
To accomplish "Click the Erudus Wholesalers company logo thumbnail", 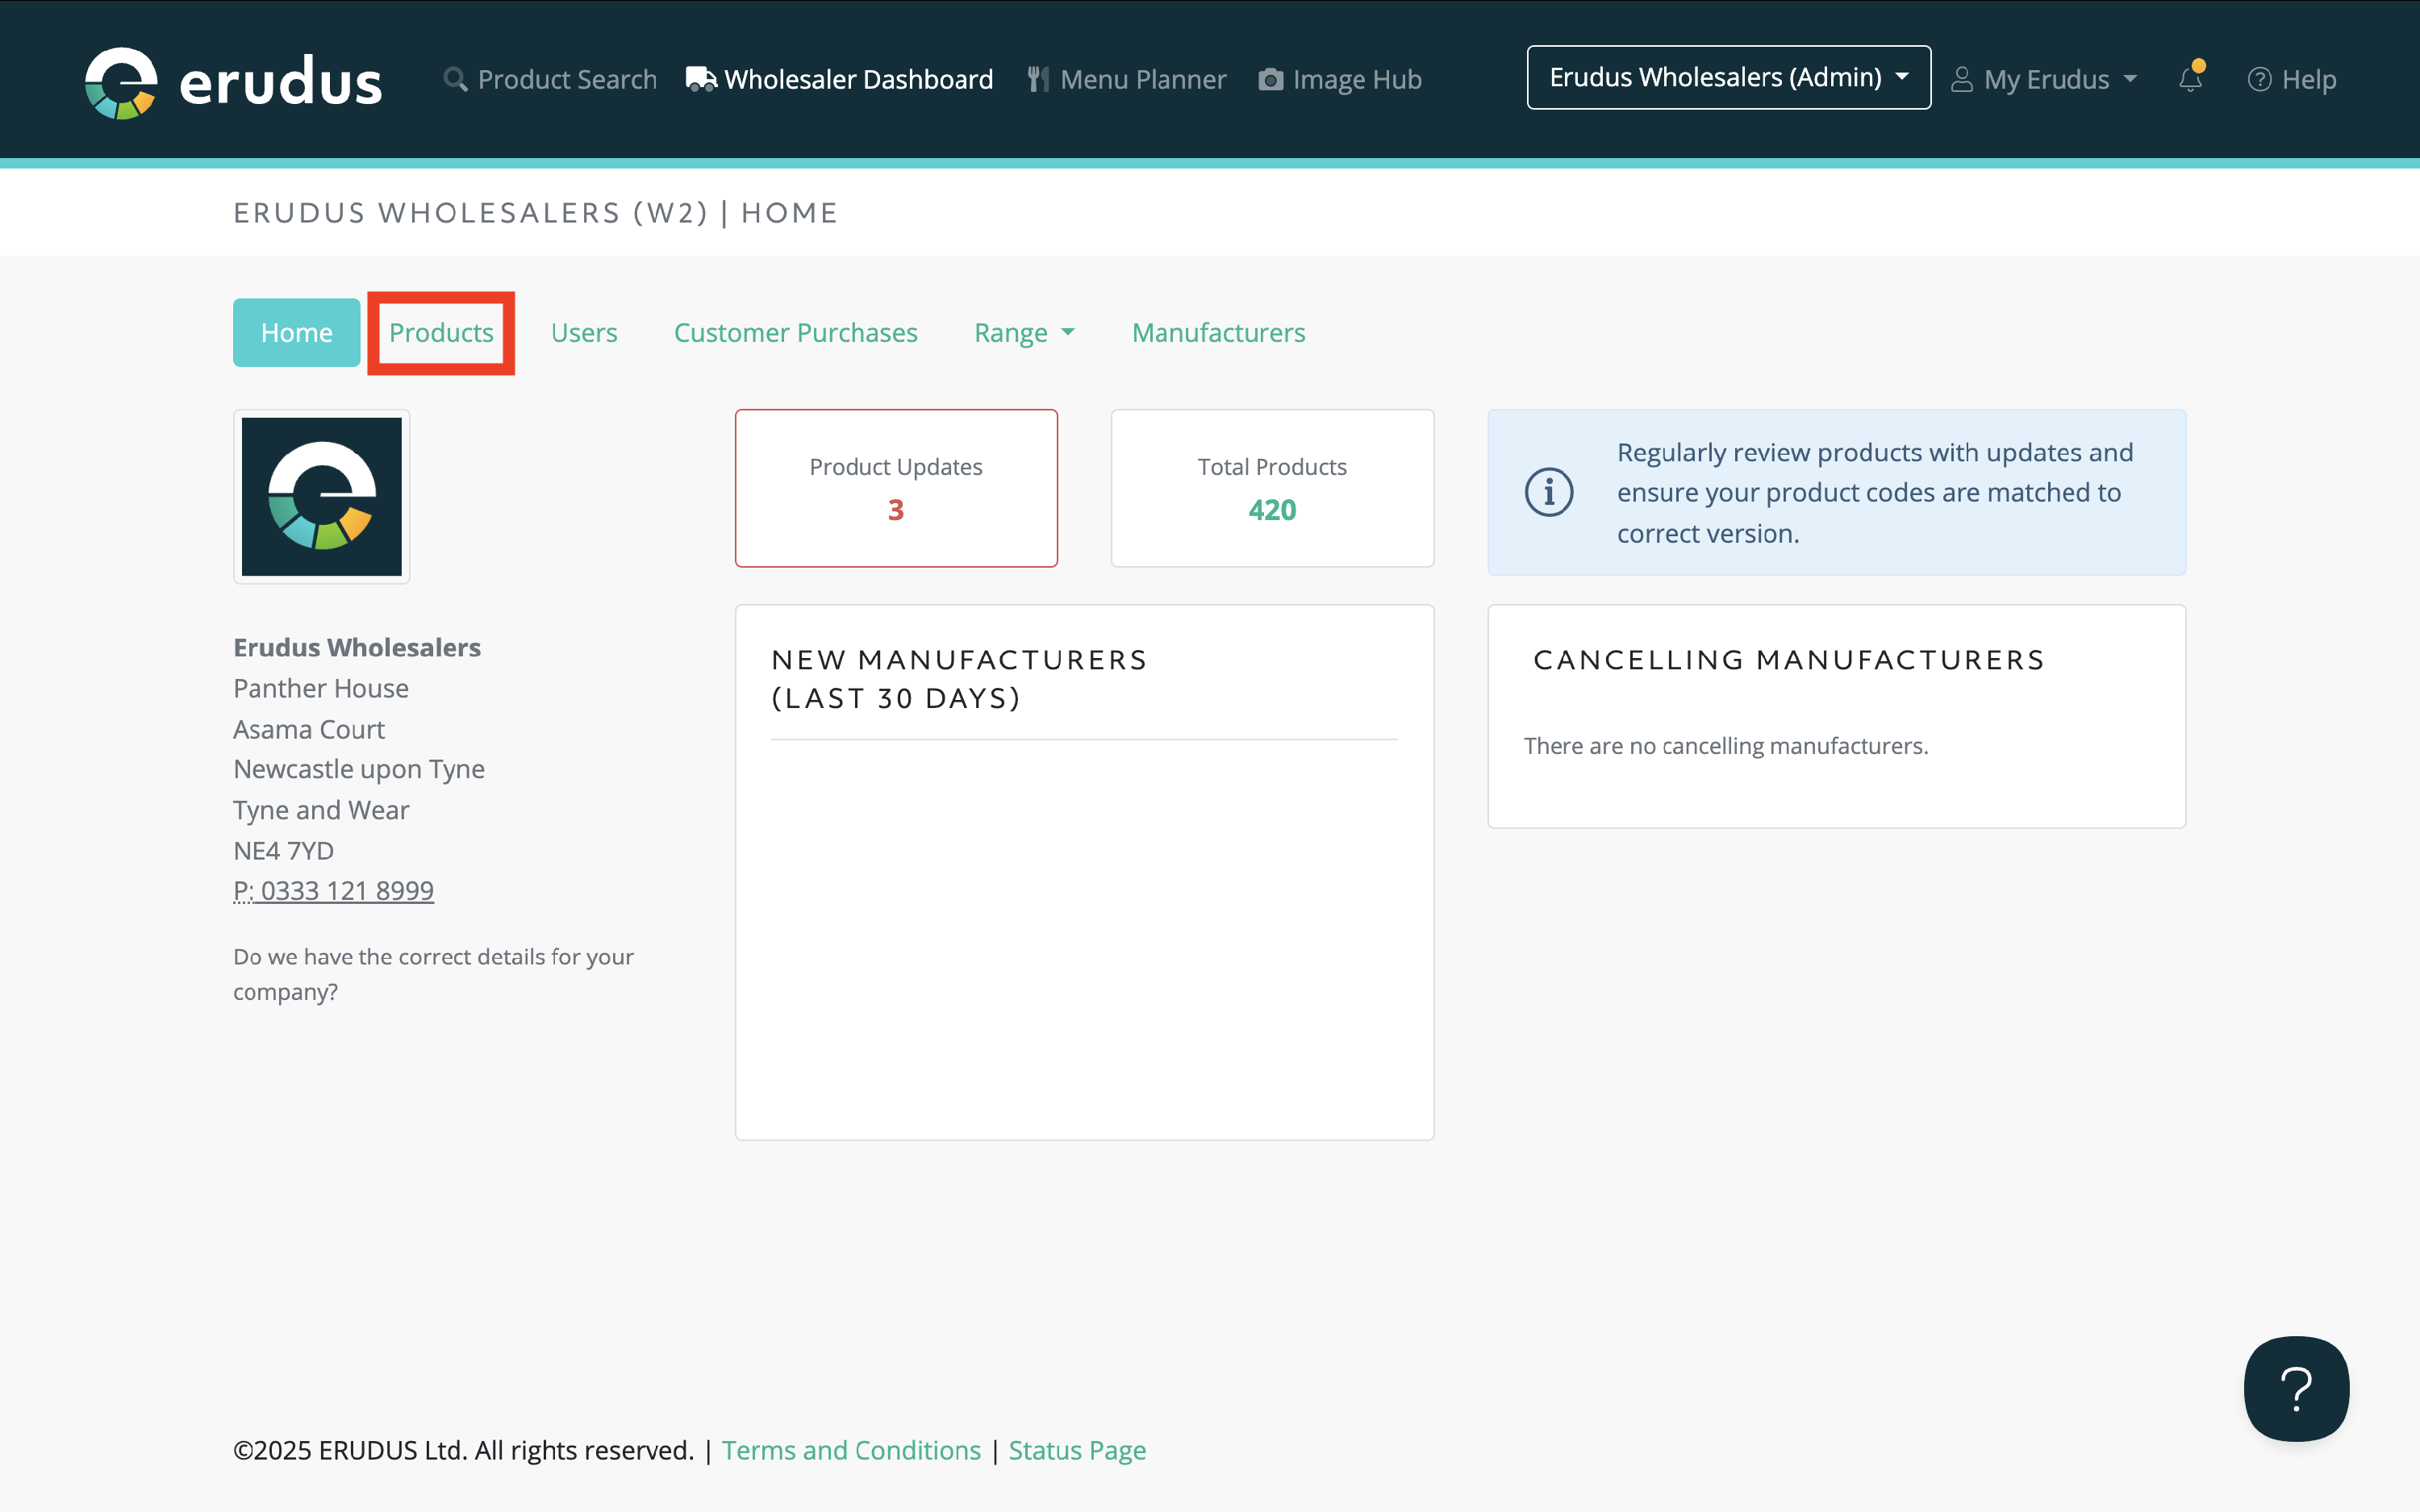I will [x=321, y=496].
